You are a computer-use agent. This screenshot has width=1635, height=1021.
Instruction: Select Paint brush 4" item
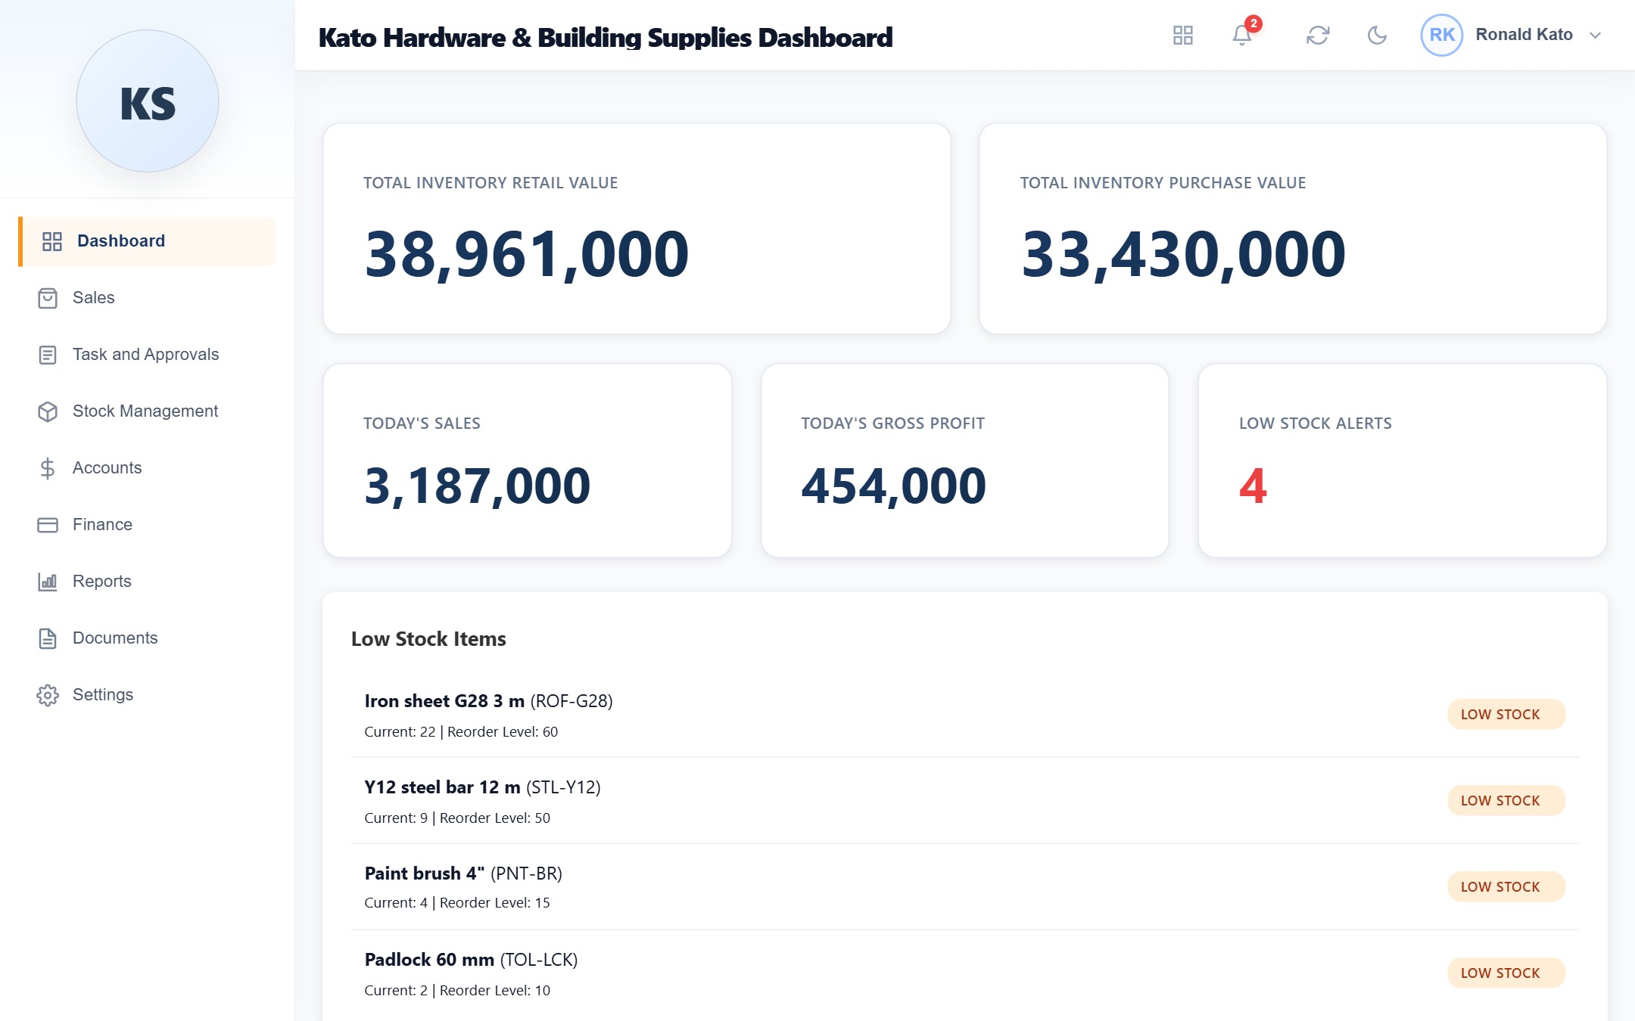coord(965,887)
